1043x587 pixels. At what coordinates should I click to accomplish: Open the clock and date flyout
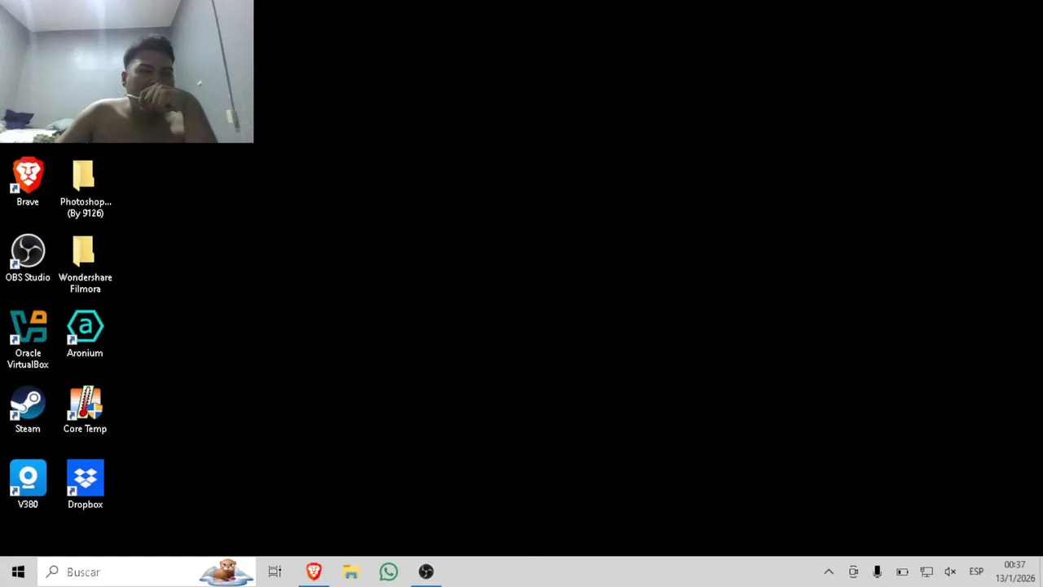(1014, 572)
